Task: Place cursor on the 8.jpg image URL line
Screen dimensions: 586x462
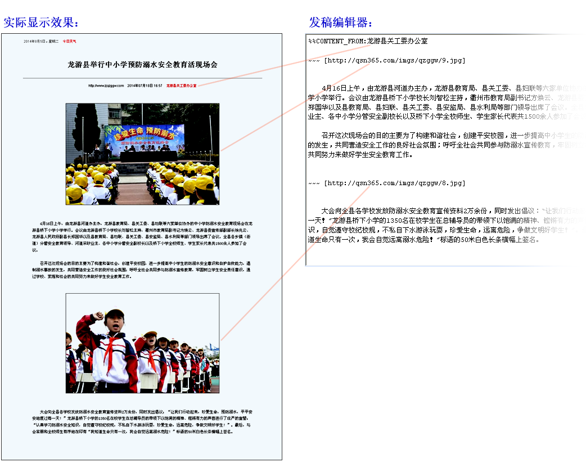Action: [x=387, y=183]
